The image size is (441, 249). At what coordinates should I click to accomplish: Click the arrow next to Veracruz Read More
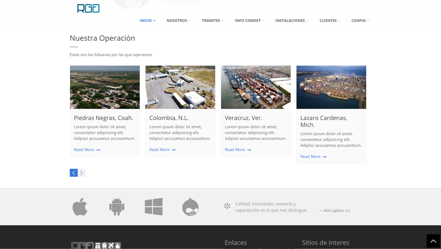tap(249, 150)
